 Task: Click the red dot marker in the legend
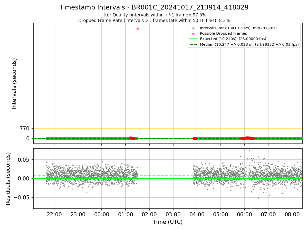[194, 33]
